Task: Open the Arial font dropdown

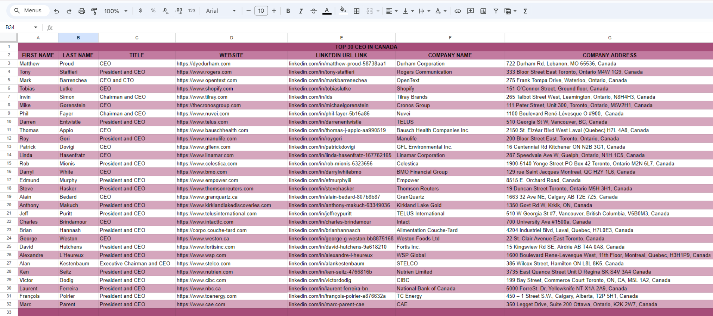Action: 221,11
